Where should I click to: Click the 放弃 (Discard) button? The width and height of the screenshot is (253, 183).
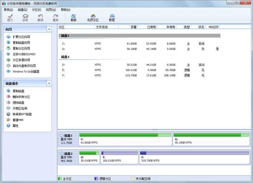[x=26, y=17]
